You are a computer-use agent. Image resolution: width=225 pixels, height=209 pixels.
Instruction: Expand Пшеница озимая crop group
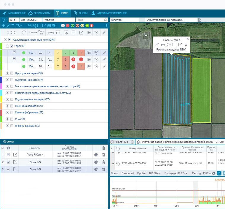point(7,106)
